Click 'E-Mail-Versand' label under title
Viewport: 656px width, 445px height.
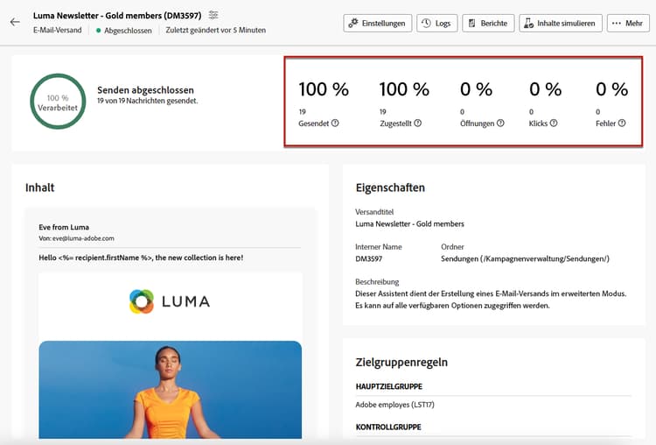[x=58, y=30]
